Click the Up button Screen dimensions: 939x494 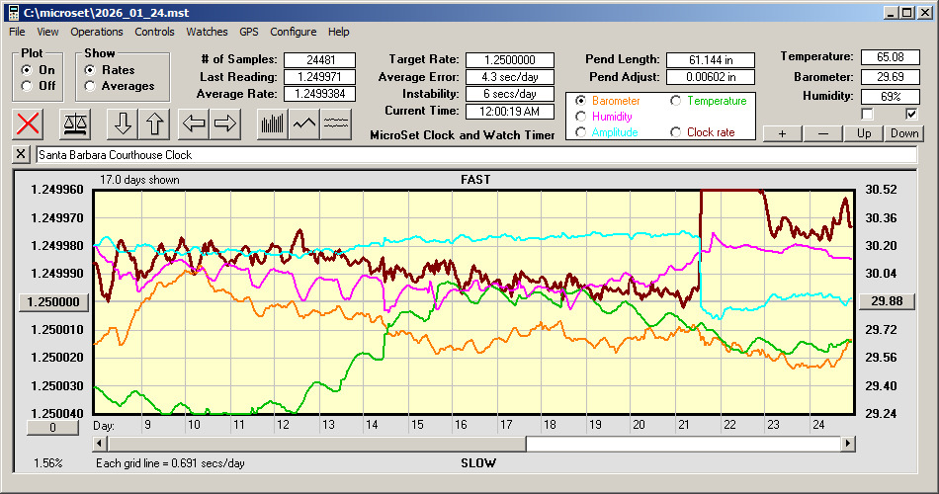(x=864, y=133)
